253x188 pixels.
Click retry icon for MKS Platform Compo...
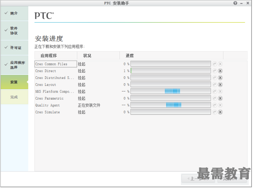(x=214, y=91)
